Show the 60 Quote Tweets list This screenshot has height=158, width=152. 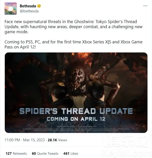point(45,153)
